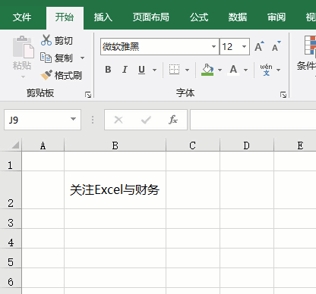This screenshot has width=316, height=294.
Task: Expand the Copy options arrow
Action: [x=82, y=58]
